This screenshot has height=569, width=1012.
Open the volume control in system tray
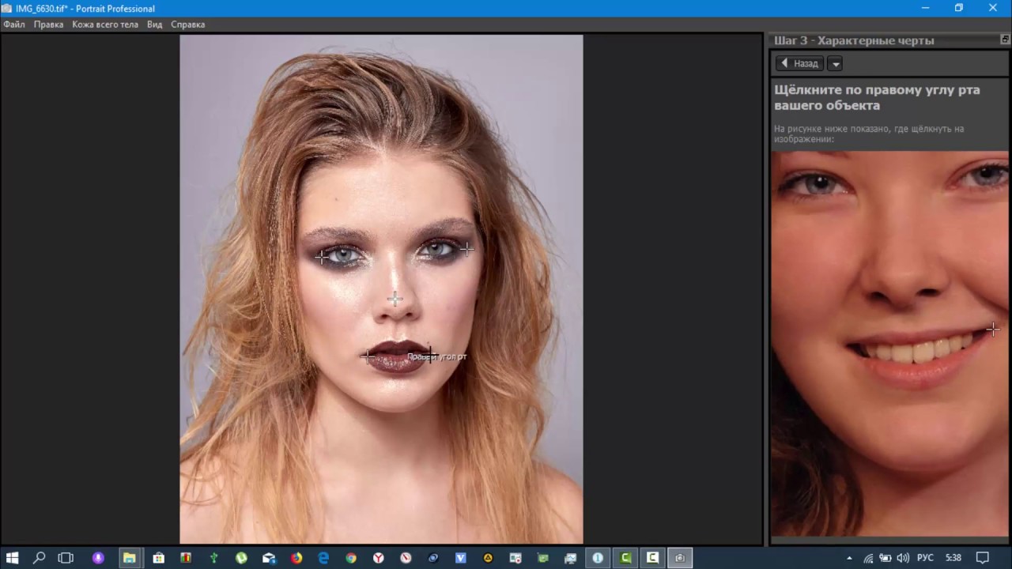point(903,558)
